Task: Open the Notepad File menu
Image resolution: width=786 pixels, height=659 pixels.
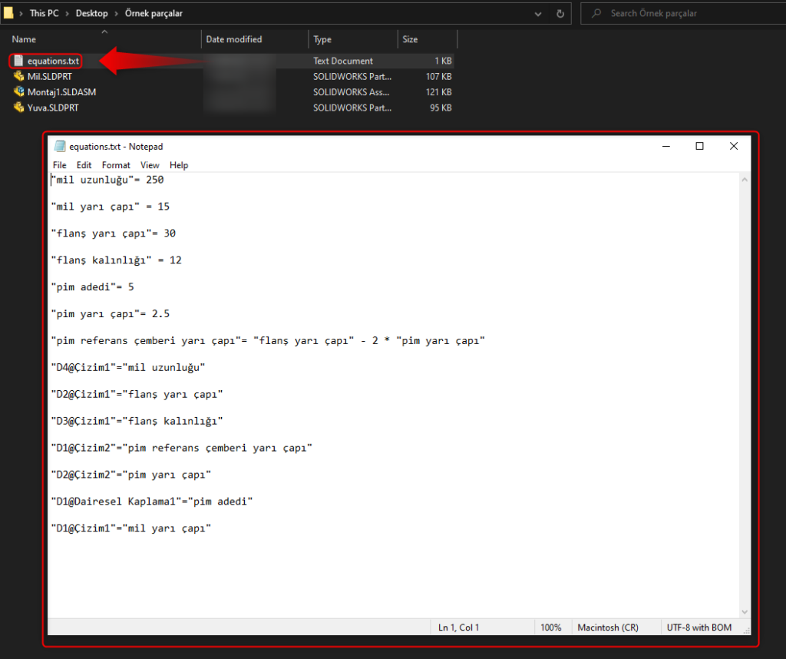Action: click(x=59, y=165)
